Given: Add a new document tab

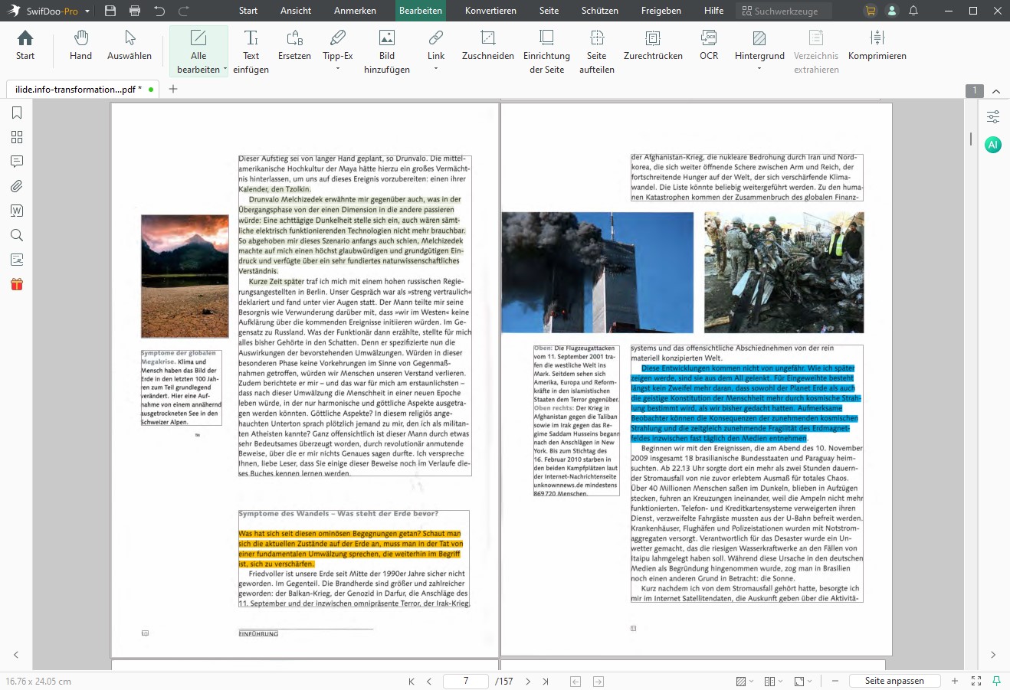Looking at the screenshot, I should click(x=173, y=89).
